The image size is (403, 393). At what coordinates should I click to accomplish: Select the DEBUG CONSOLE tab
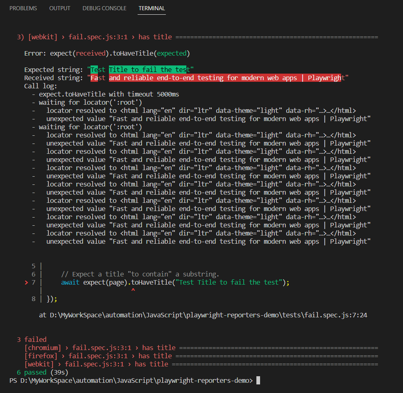coord(104,8)
